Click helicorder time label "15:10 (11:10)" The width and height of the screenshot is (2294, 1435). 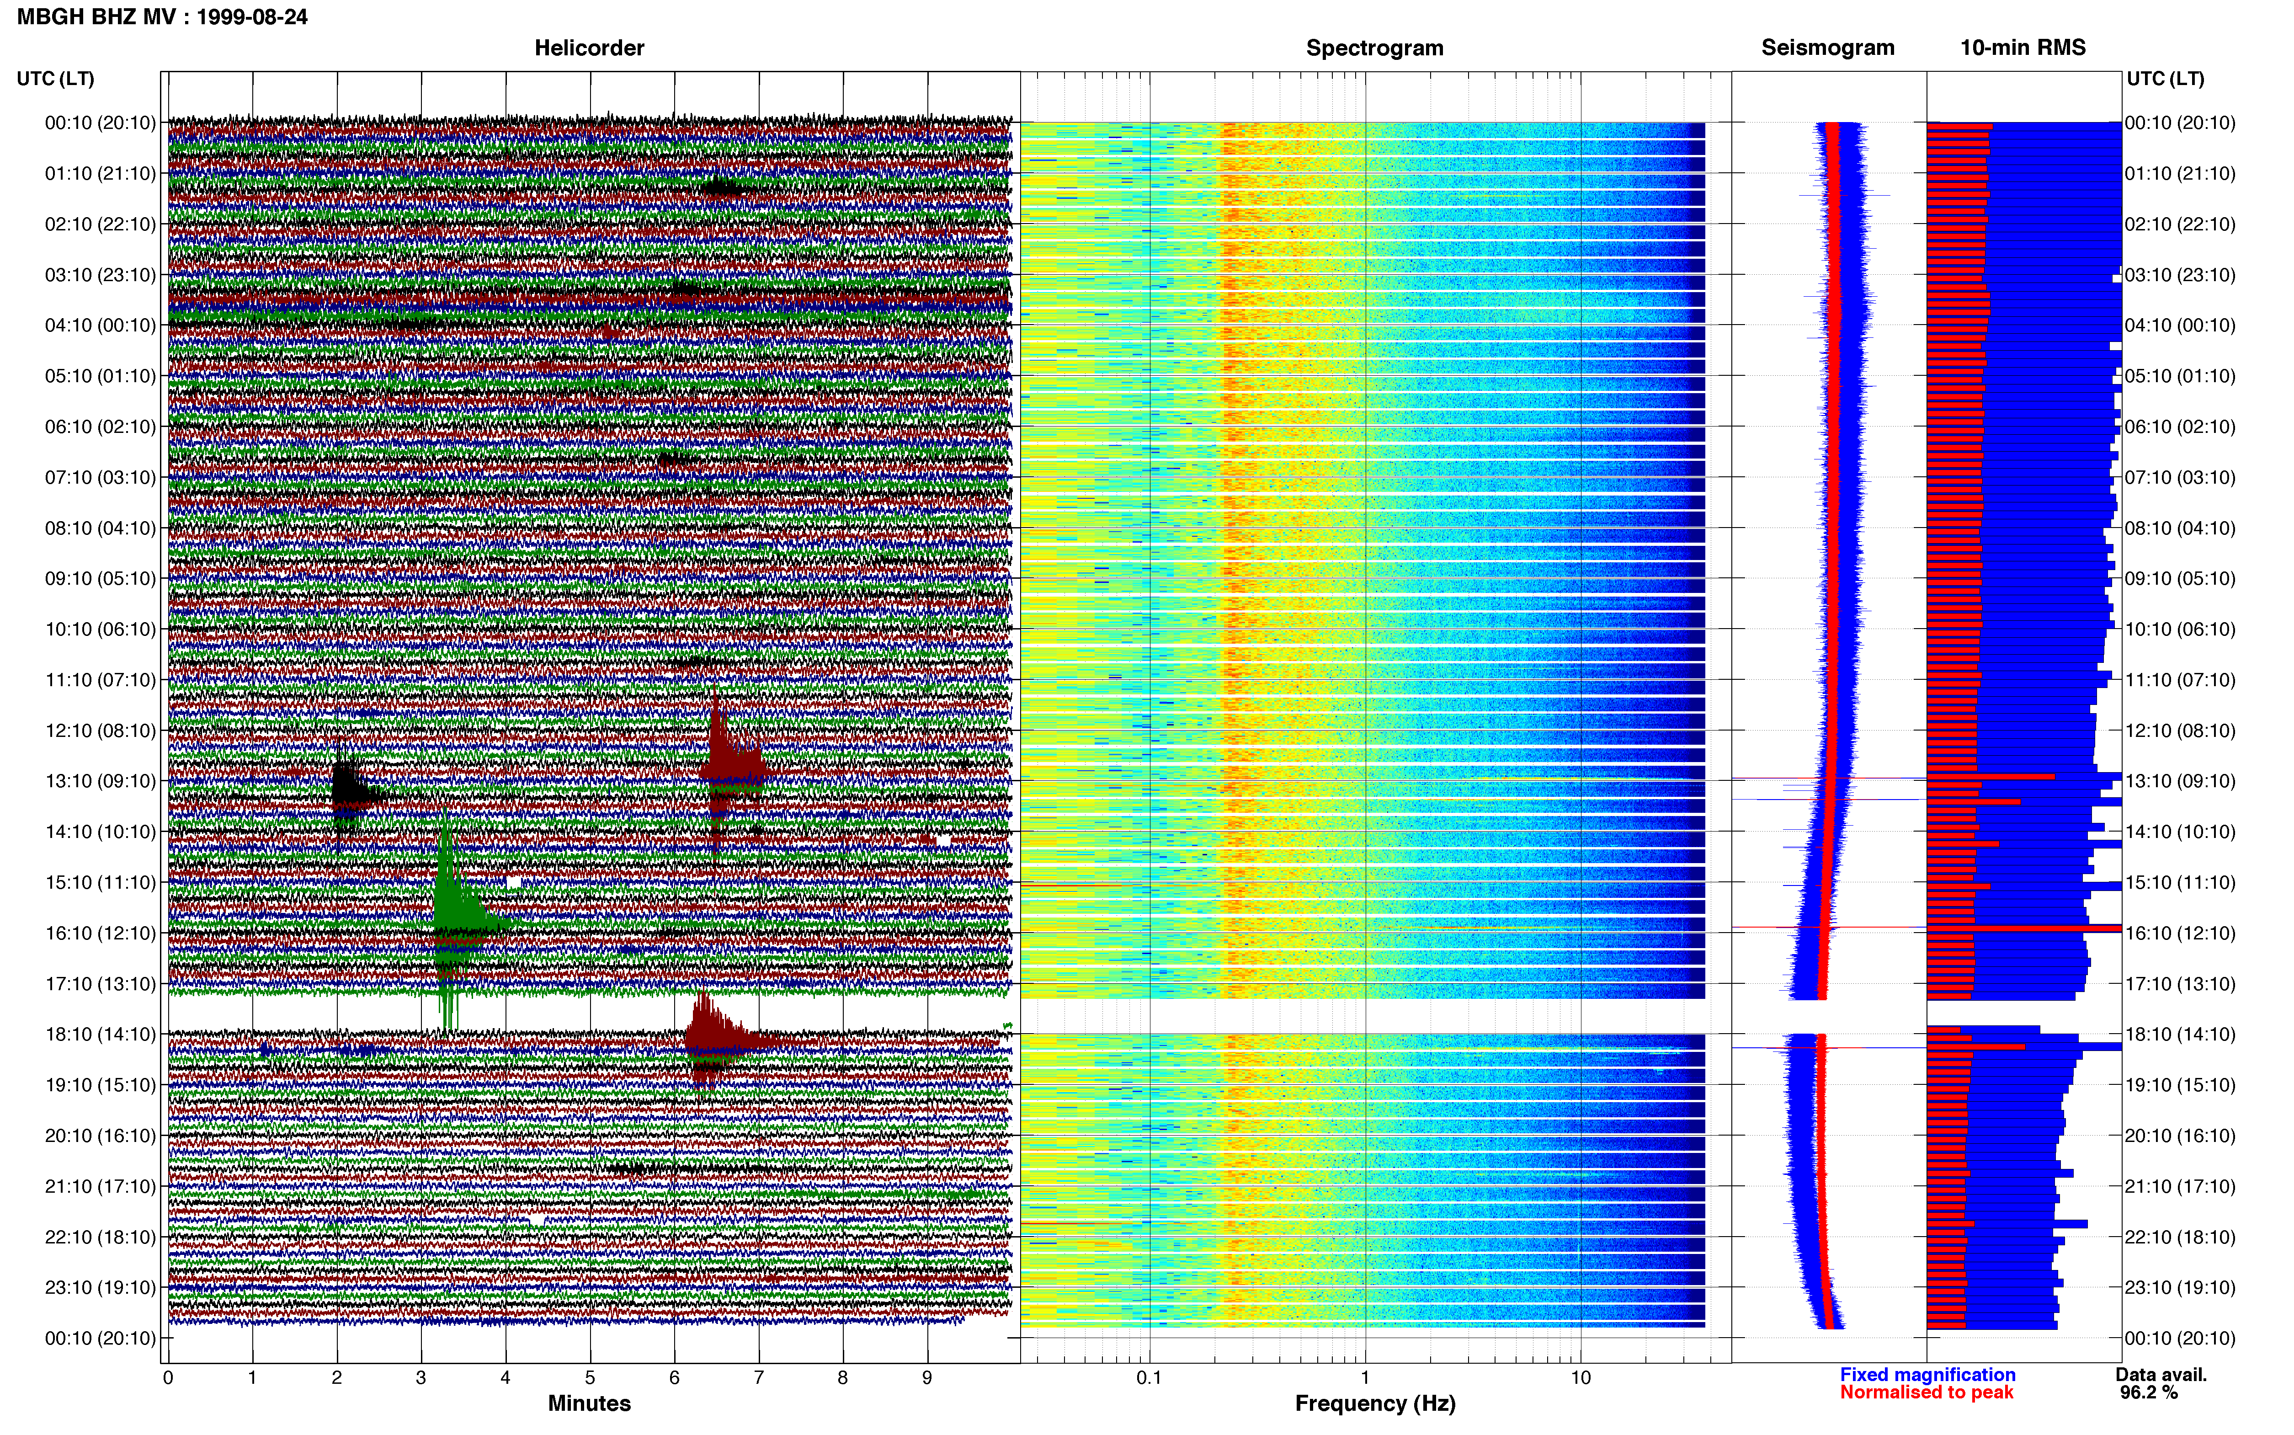pyautogui.click(x=101, y=882)
